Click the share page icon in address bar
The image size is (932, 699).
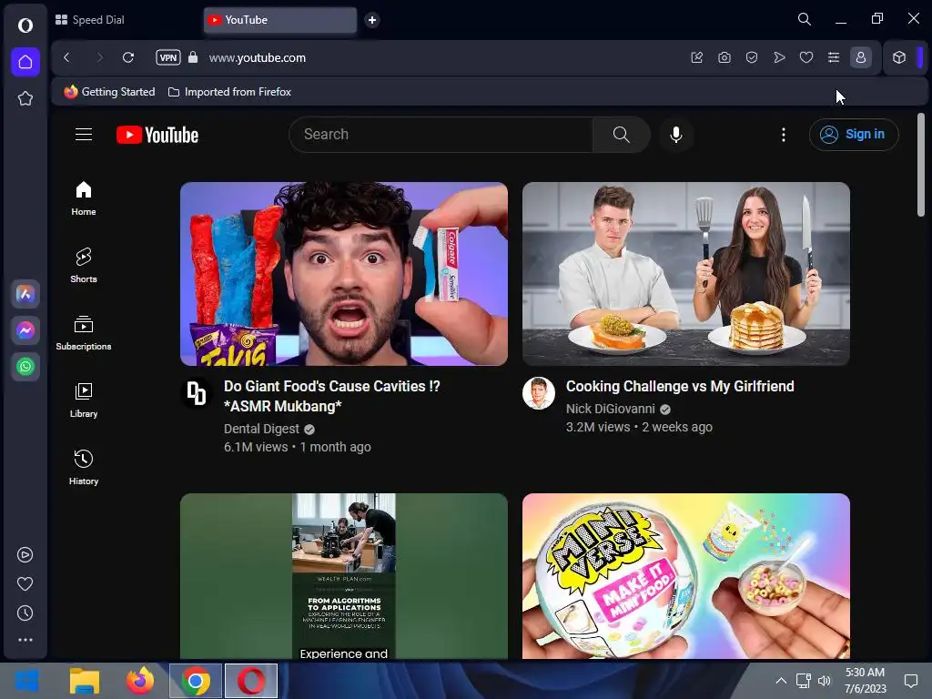click(697, 57)
